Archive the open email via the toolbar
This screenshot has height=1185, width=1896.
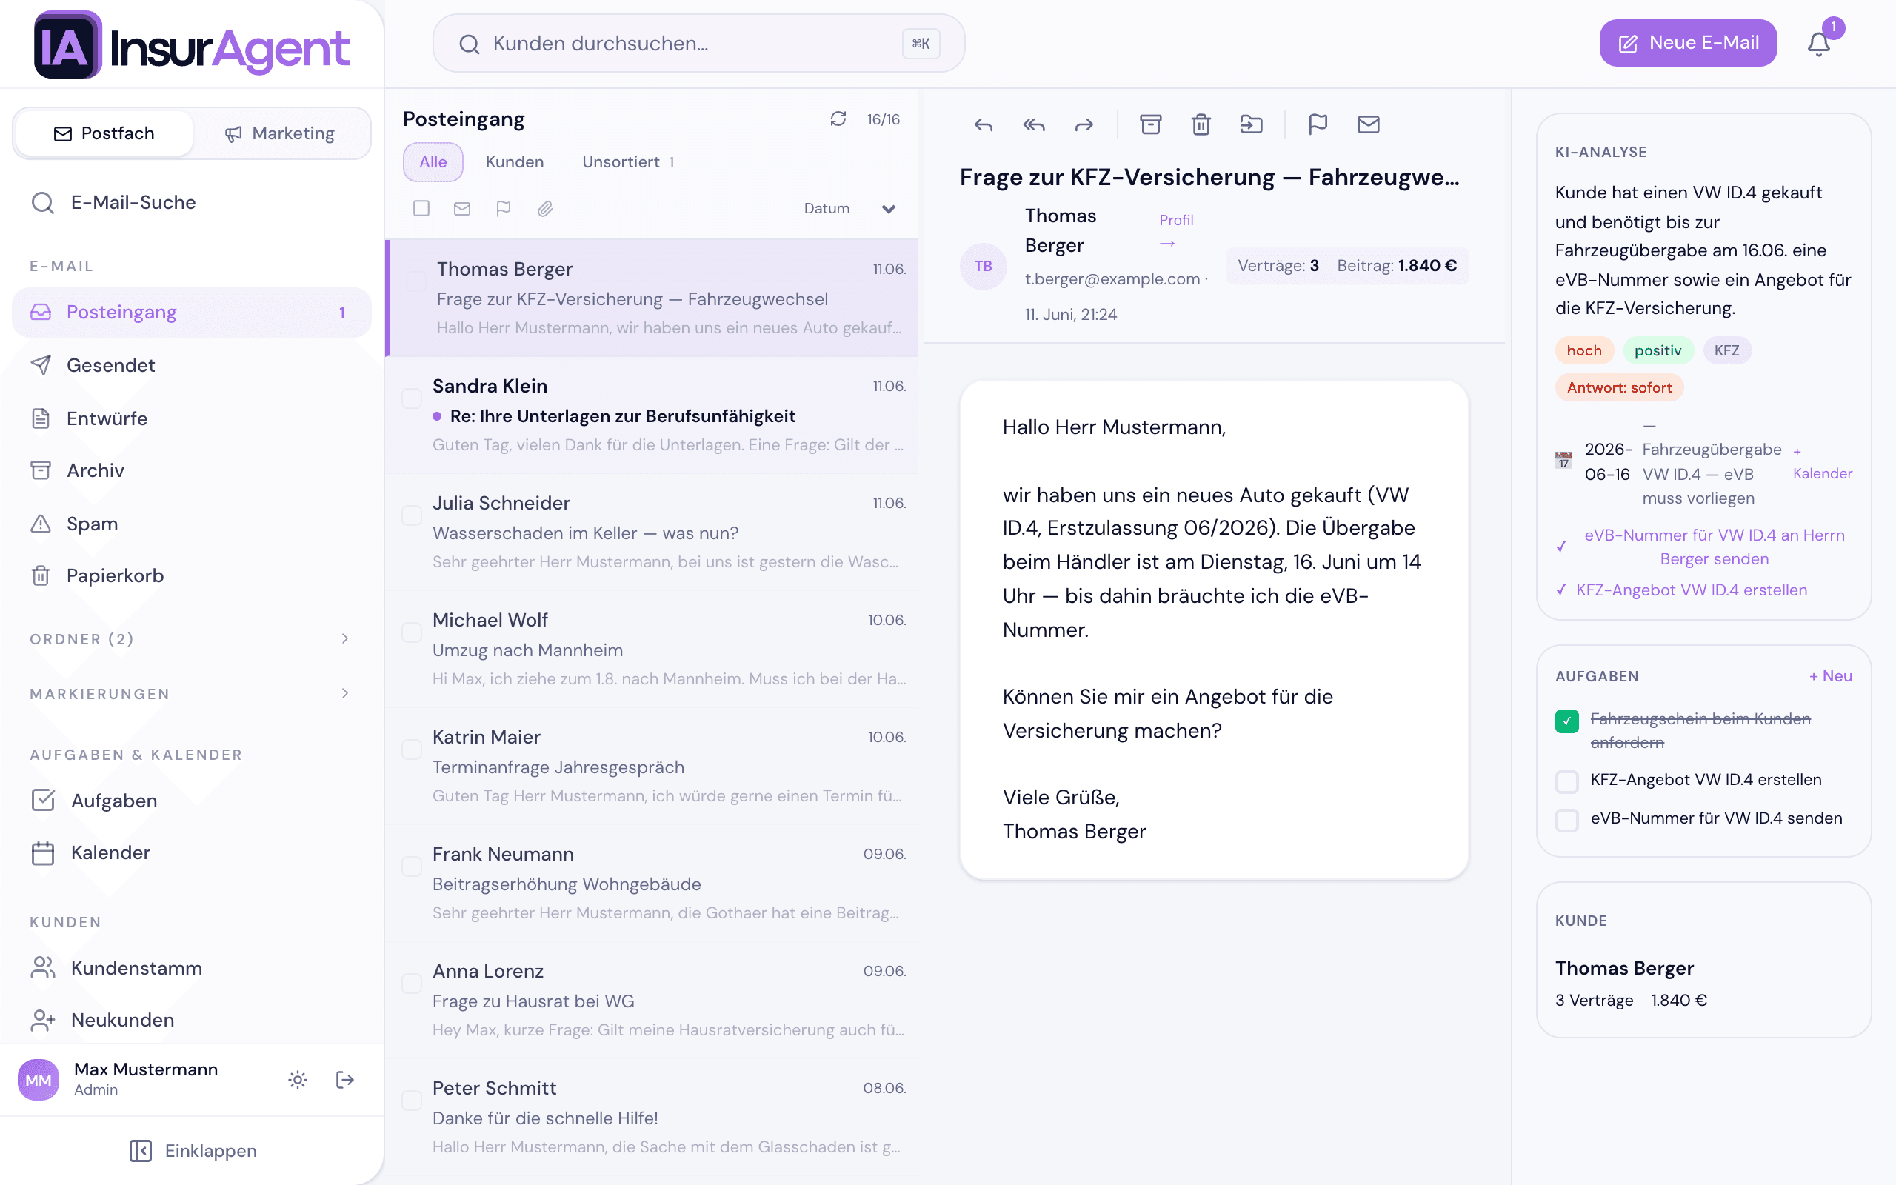tap(1150, 124)
